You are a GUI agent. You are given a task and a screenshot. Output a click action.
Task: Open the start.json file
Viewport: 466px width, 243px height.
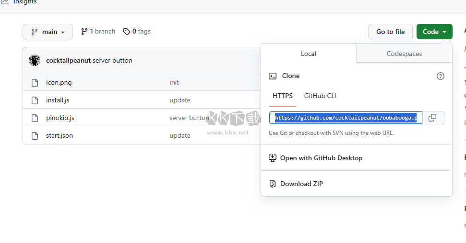(60, 136)
